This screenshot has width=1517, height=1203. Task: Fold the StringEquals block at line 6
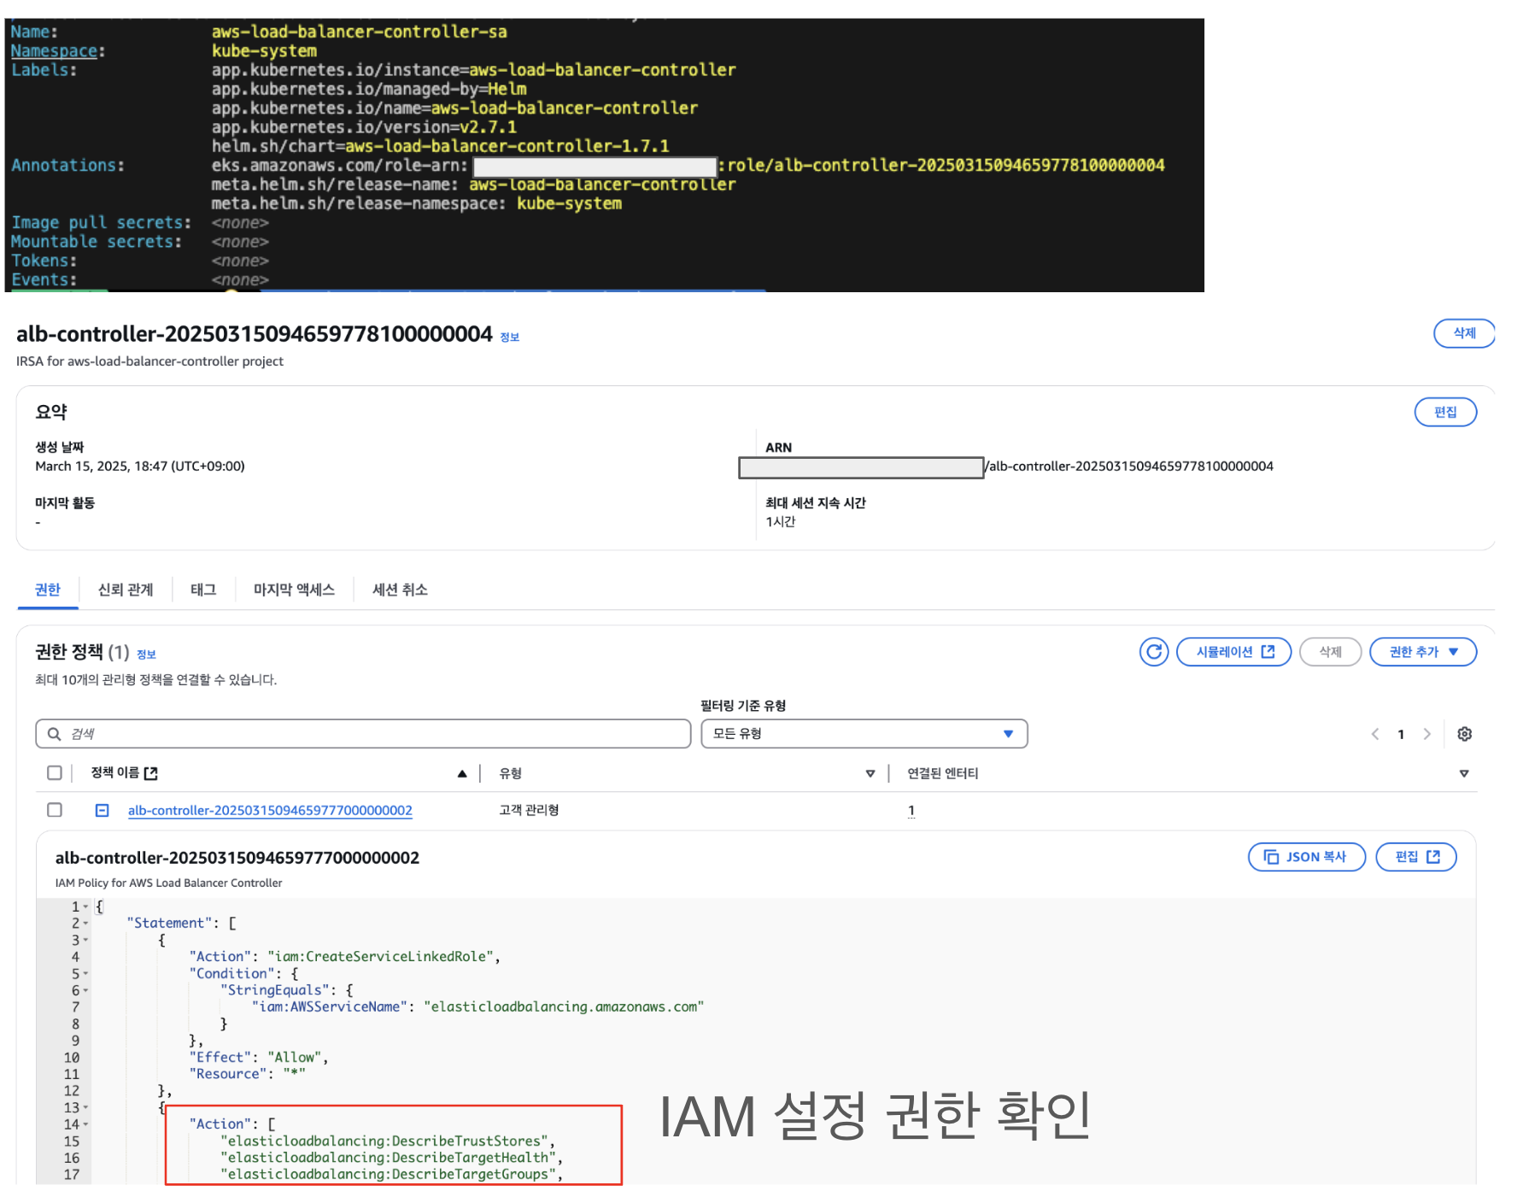[x=85, y=991]
